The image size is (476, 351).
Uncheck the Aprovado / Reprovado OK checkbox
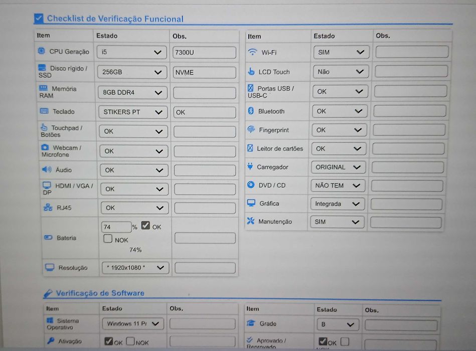pyautogui.click(x=323, y=341)
